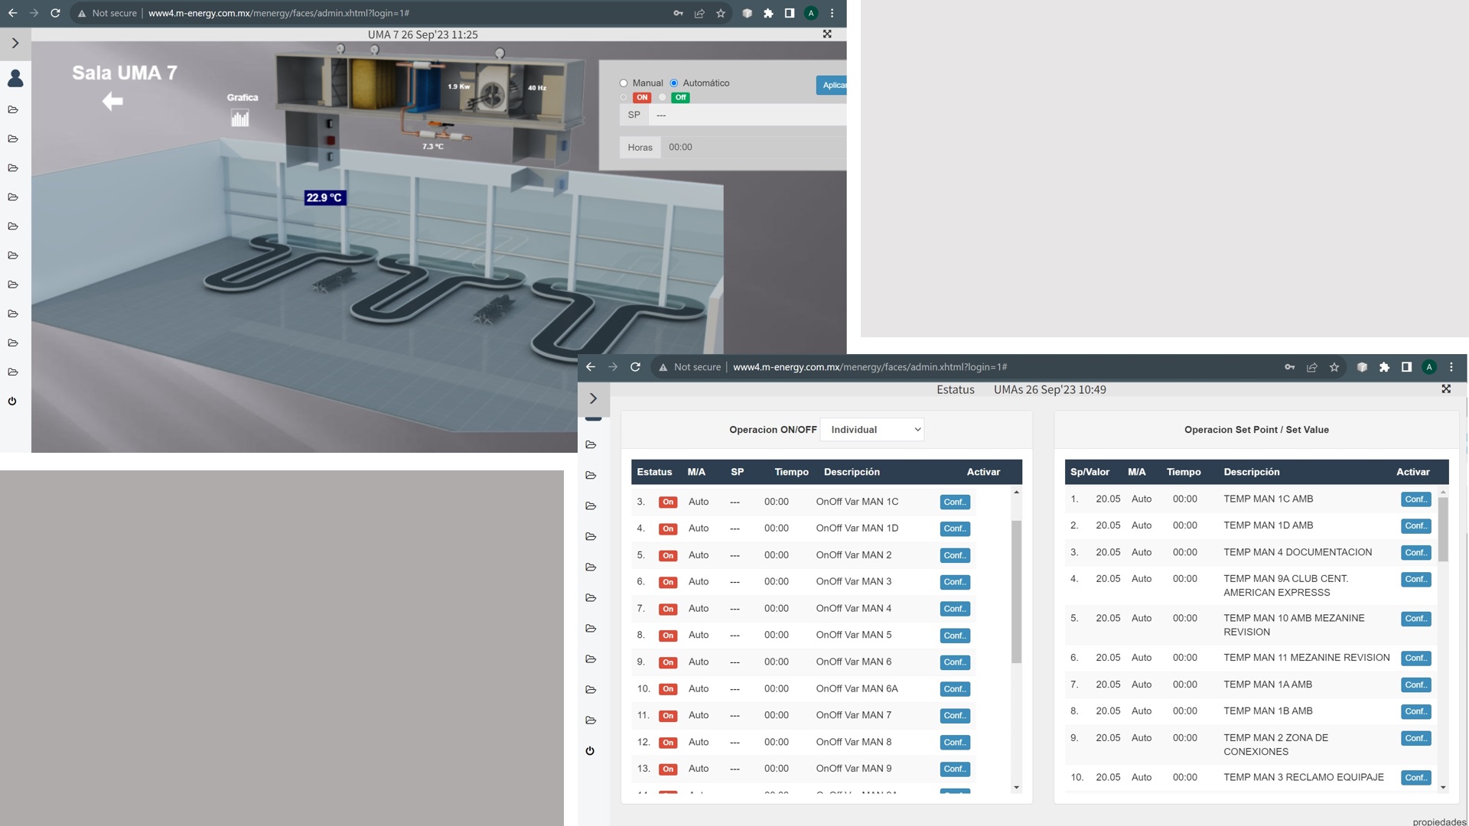The width and height of the screenshot is (1469, 826).
Task: Click Conf. button for TEMP MAN 1A AMB
Action: 1415,685
